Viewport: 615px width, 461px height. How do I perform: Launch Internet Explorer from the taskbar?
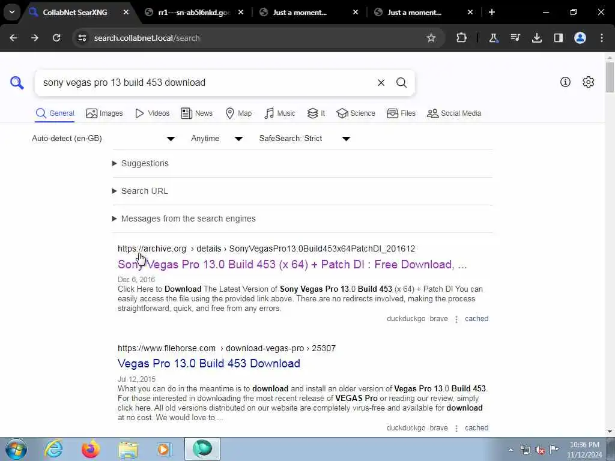coord(53,449)
